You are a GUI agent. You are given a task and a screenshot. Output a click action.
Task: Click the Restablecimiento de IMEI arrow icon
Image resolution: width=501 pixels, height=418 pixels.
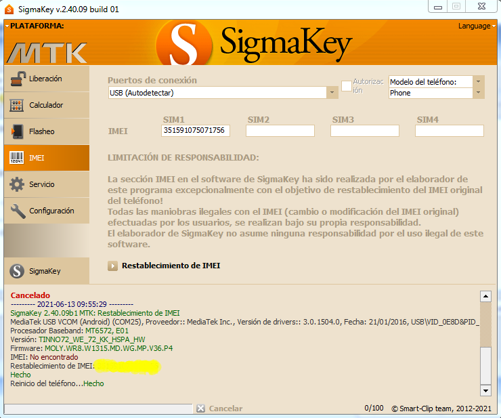pos(112,266)
